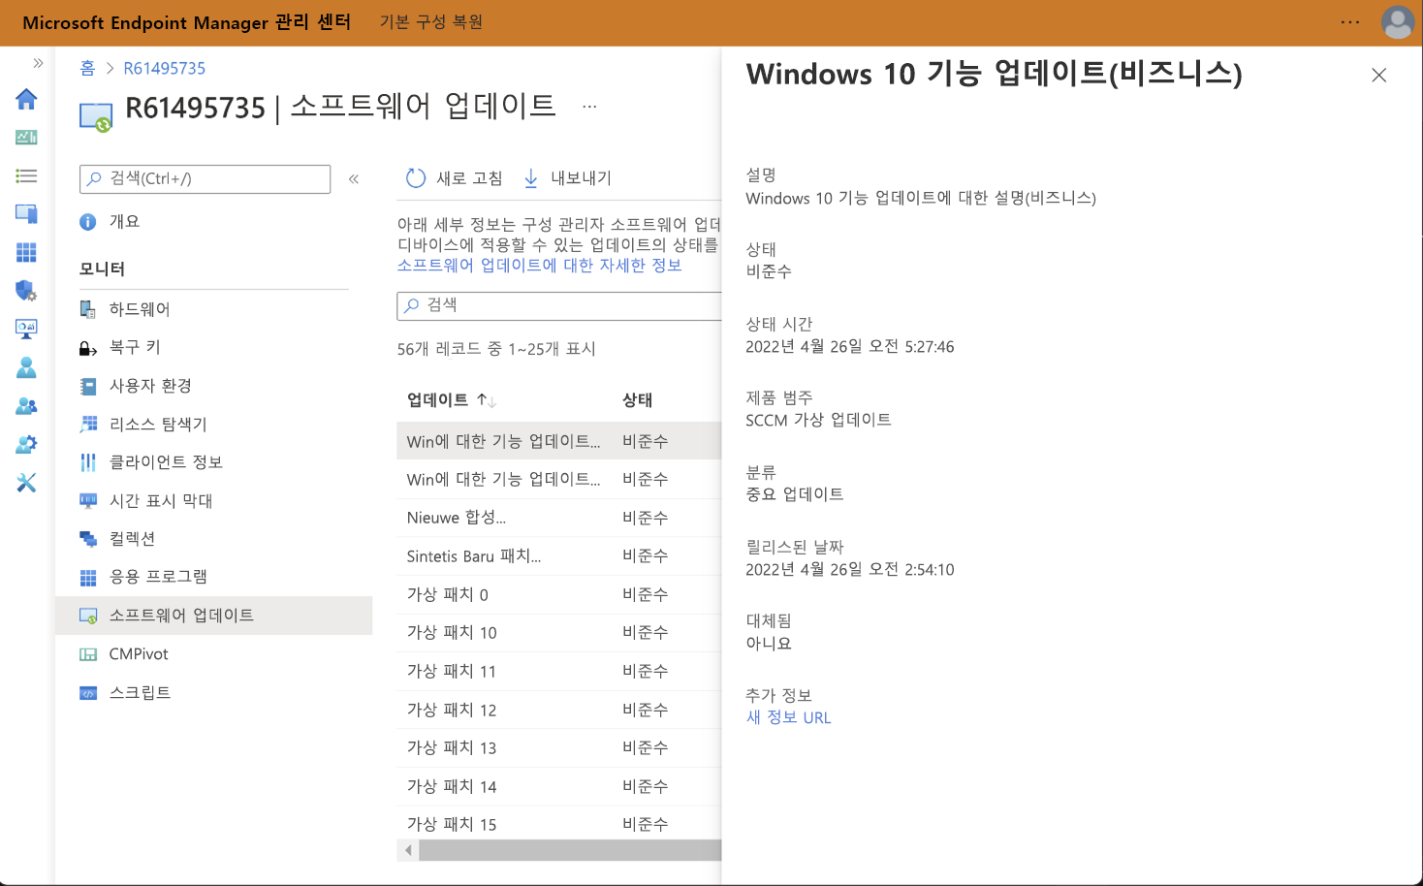Click the 리소스 탐색기 icon

point(88,425)
